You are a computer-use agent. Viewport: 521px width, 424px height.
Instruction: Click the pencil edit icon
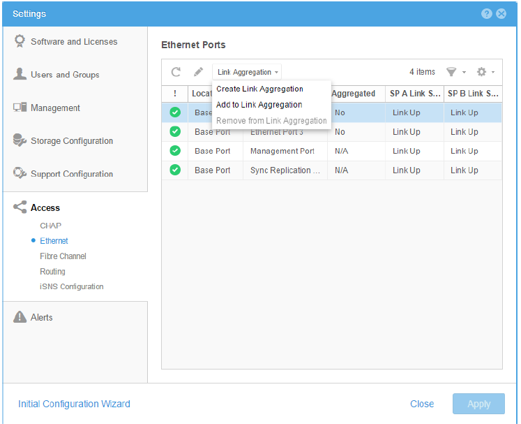[199, 72]
